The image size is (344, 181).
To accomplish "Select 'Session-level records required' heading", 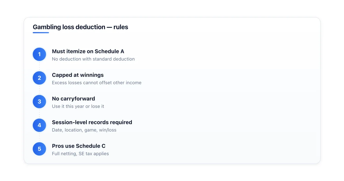I will [x=92, y=122].
